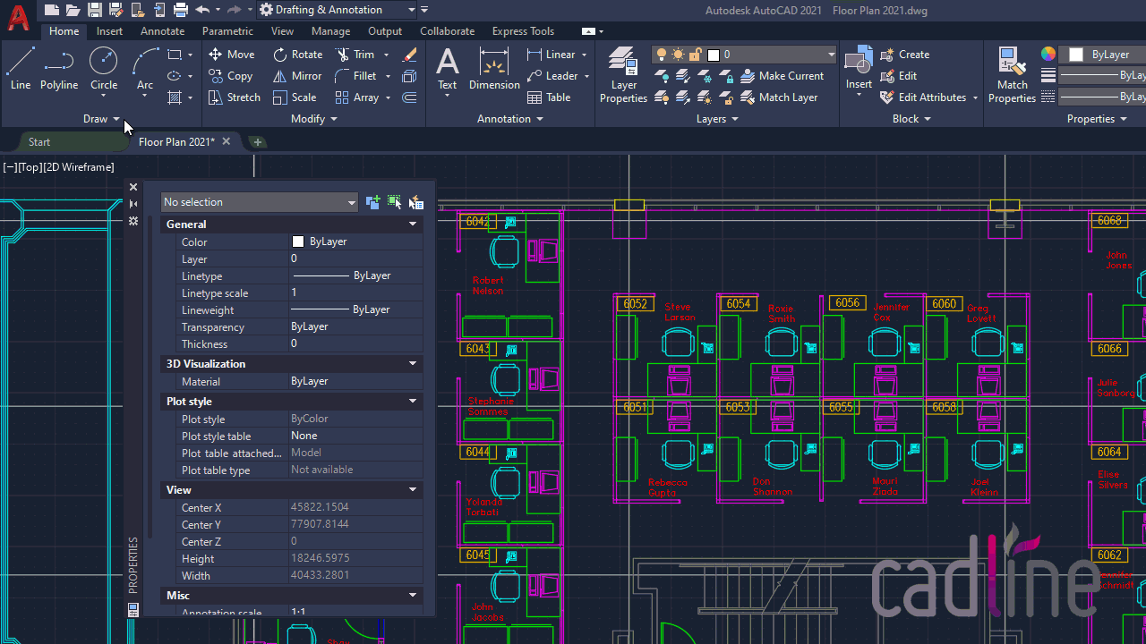
Task: Click the Make Current layer button
Action: tap(782, 76)
